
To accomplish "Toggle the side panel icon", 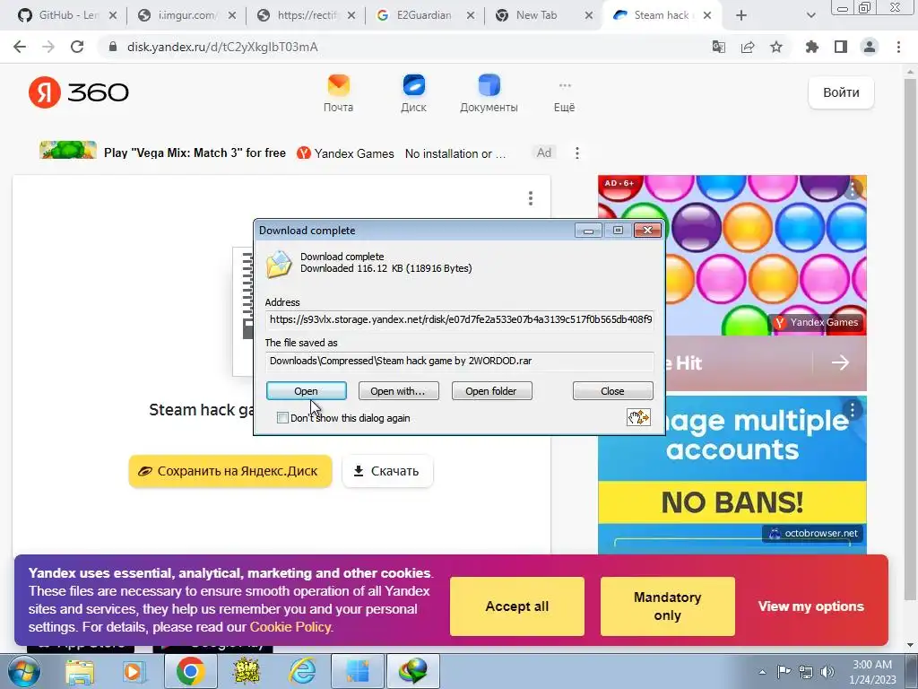I will (841, 47).
